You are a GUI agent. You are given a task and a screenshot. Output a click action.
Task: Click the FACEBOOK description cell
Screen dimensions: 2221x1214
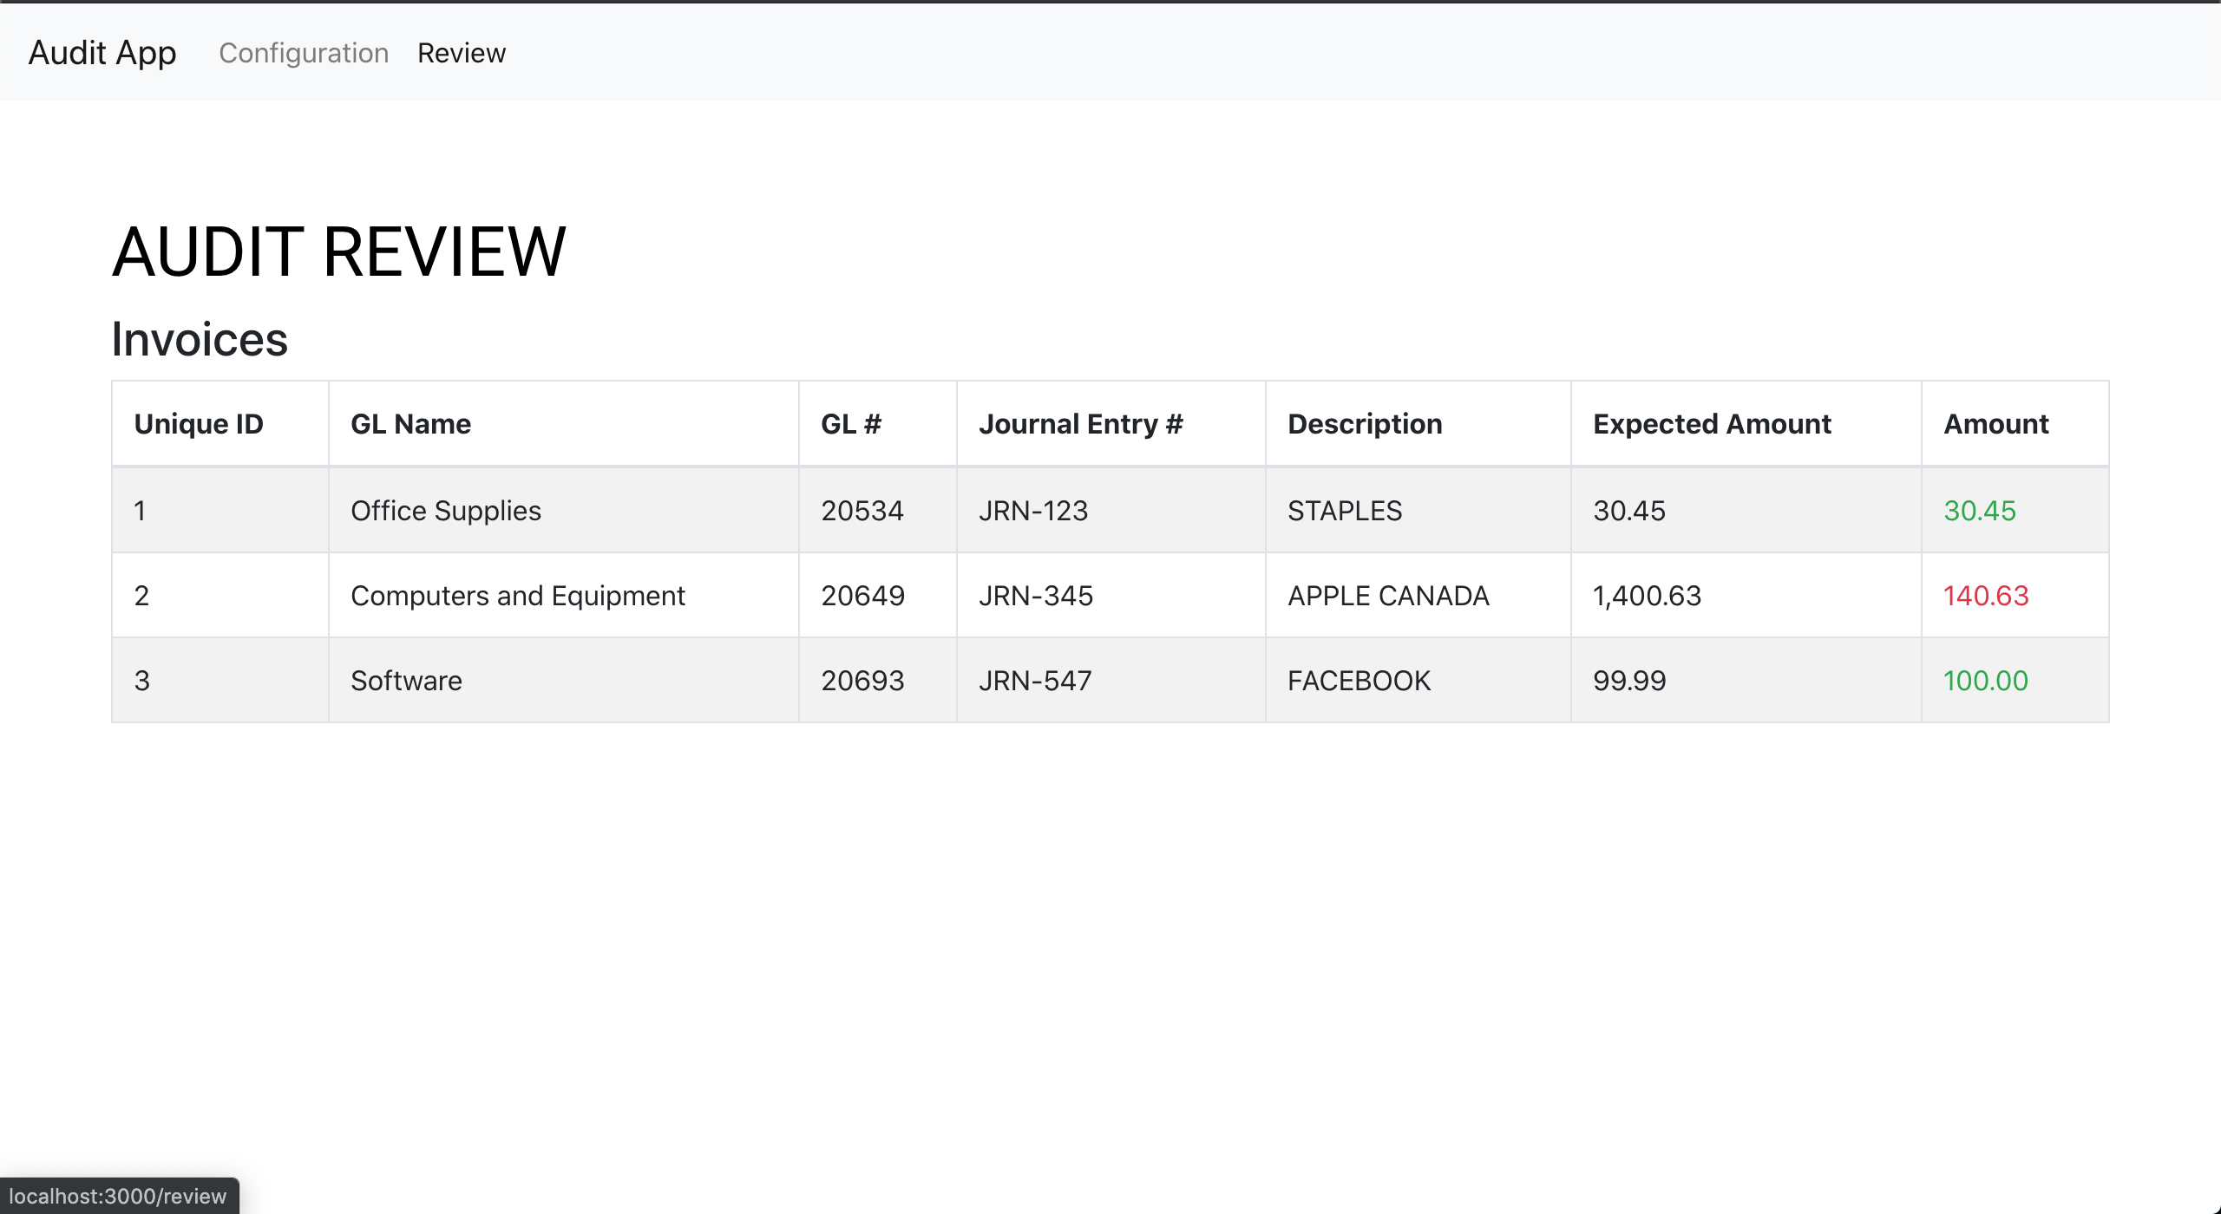(x=1359, y=681)
